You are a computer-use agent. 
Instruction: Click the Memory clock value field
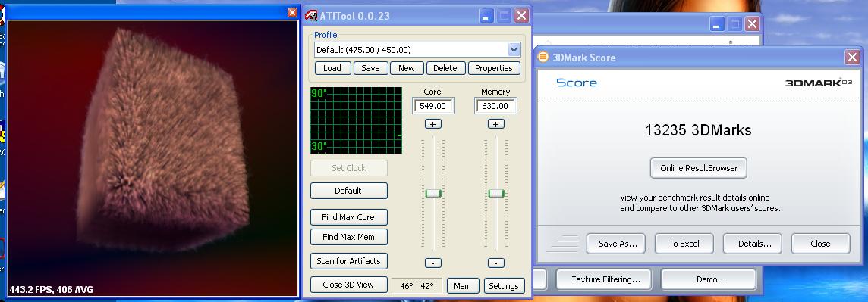coord(495,105)
